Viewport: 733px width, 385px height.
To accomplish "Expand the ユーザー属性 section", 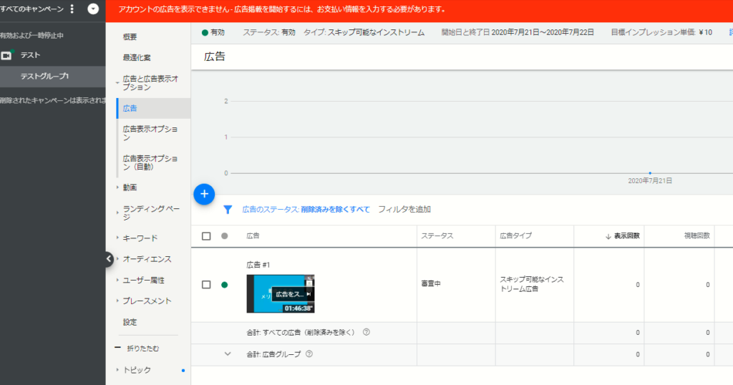I will (117, 281).
